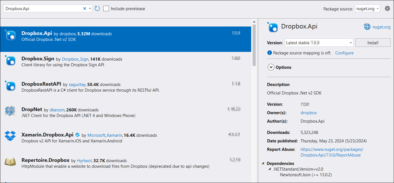
Task: Click the NuGet settings gear icon
Action: 387,8
